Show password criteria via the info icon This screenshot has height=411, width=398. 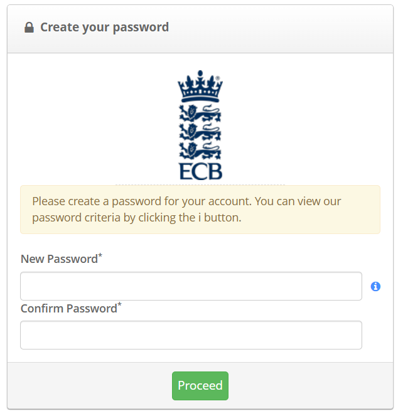[x=375, y=286]
